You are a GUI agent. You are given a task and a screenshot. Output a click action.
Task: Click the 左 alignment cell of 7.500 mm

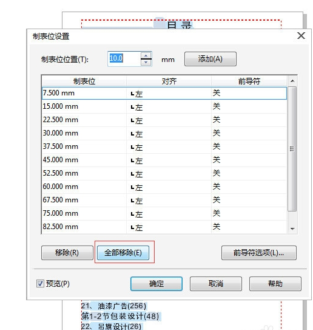pos(169,94)
